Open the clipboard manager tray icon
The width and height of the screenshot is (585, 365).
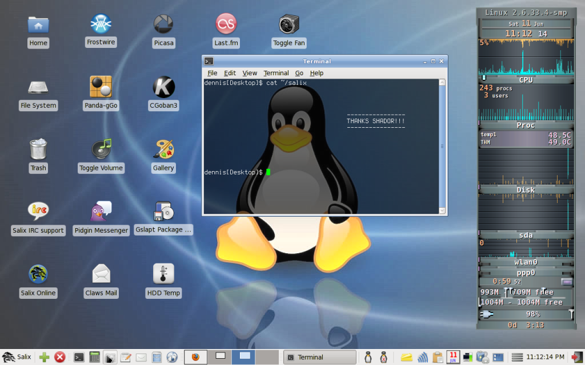pyautogui.click(x=438, y=358)
